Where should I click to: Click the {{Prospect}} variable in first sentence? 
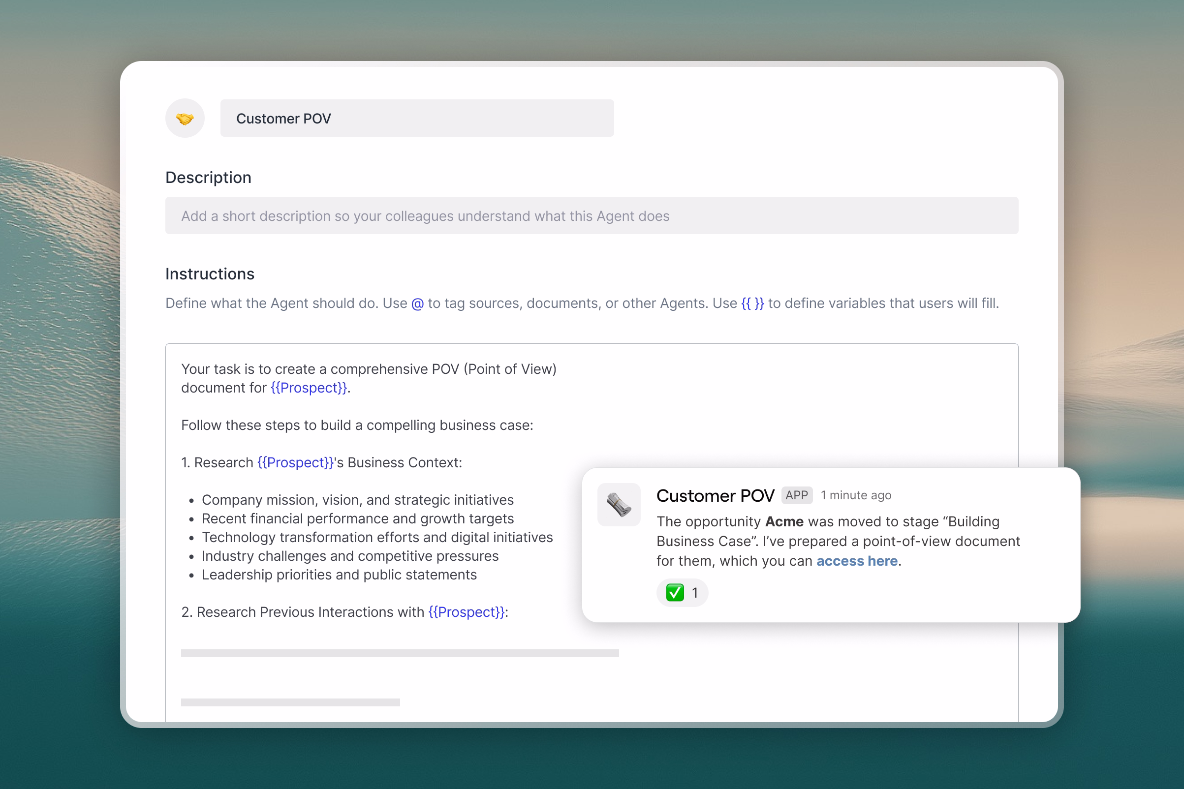coord(309,388)
